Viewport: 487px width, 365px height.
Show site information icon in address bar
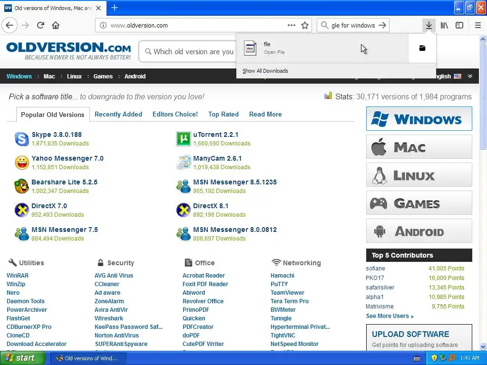click(x=103, y=26)
